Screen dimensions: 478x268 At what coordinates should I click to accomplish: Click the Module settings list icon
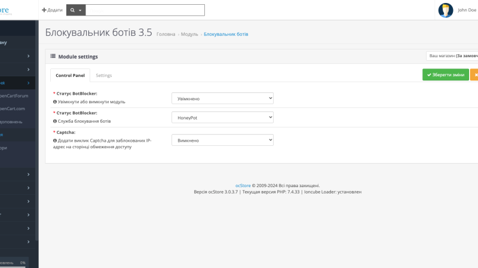tap(53, 56)
